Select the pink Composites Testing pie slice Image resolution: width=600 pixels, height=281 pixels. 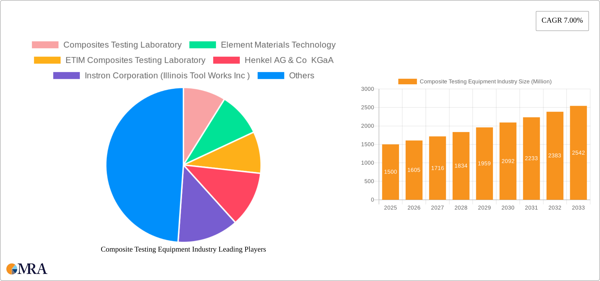pos(200,108)
